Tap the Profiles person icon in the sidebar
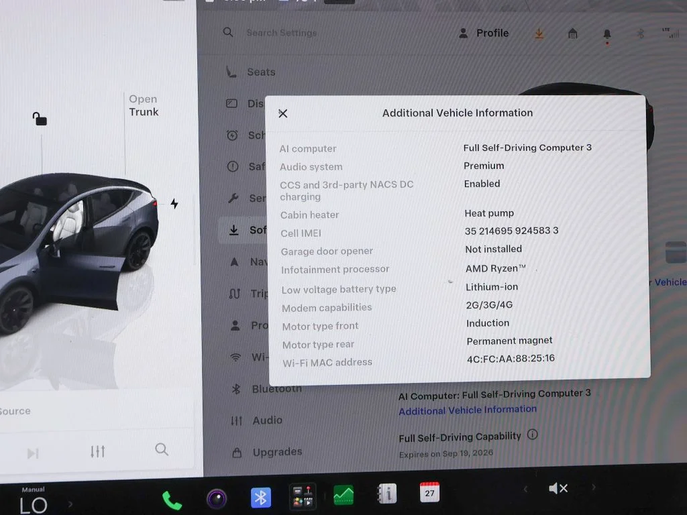This screenshot has height=515, width=687. 235,325
